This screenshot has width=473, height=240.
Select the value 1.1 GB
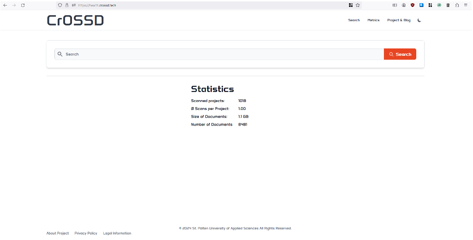[x=244, y=116]
